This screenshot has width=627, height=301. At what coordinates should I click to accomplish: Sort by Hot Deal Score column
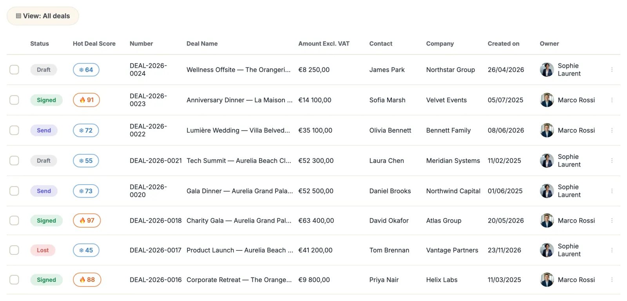coord(94,44)
